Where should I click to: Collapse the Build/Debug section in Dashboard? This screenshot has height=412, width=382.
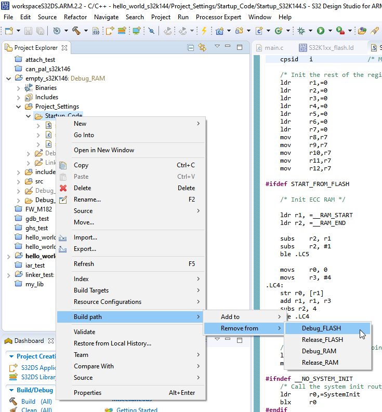[x=11, y=390]
